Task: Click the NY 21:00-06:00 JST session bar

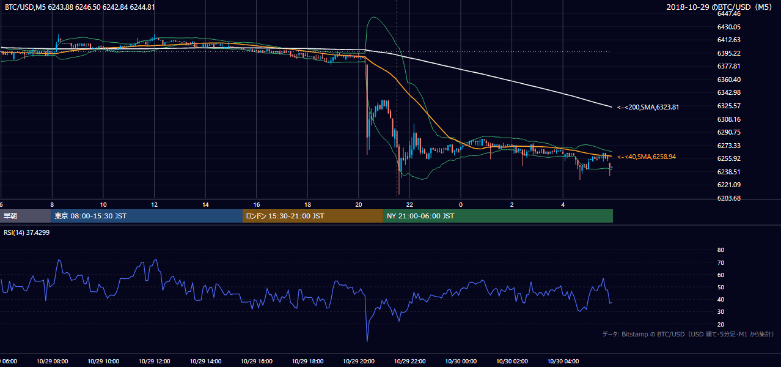Action: (498, 216)
